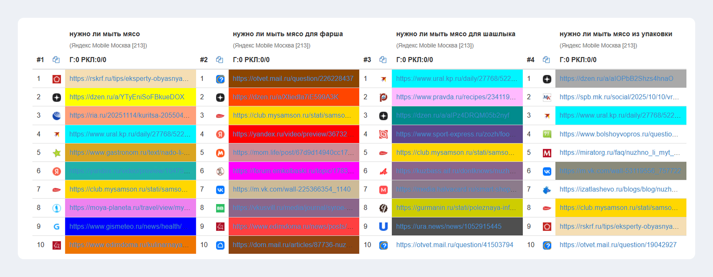Viewport: 713px width, 277px height.
Task: Click the yellow dzen.ru cell in column #1
Action: (130, 97)
